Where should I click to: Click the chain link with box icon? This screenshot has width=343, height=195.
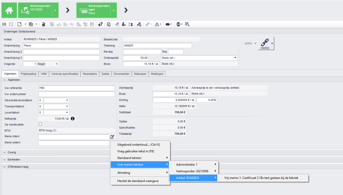point(139,24)
